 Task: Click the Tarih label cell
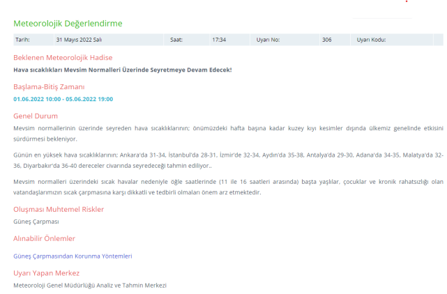[23, 40]
